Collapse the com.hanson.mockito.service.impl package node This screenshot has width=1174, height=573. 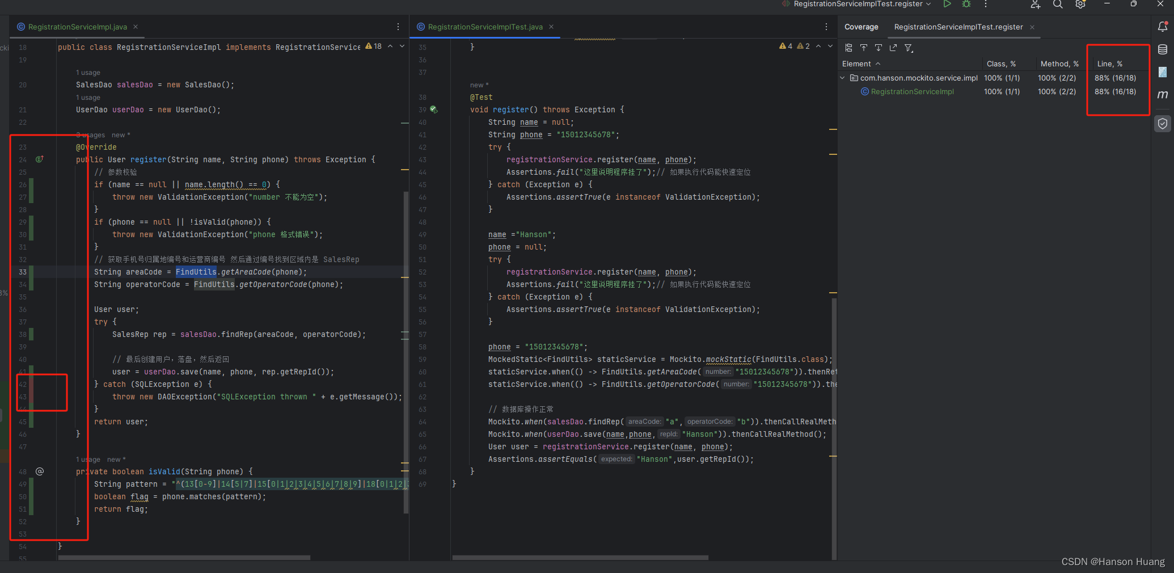click(x=842, y=78)
